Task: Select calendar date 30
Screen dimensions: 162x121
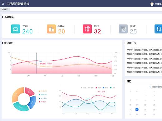Action: (x=154, y=114)
